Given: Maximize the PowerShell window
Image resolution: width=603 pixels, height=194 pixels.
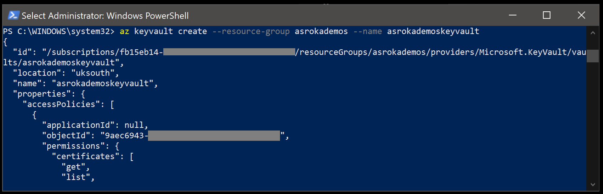Looking at the screenshot, I should pos(546,15).
